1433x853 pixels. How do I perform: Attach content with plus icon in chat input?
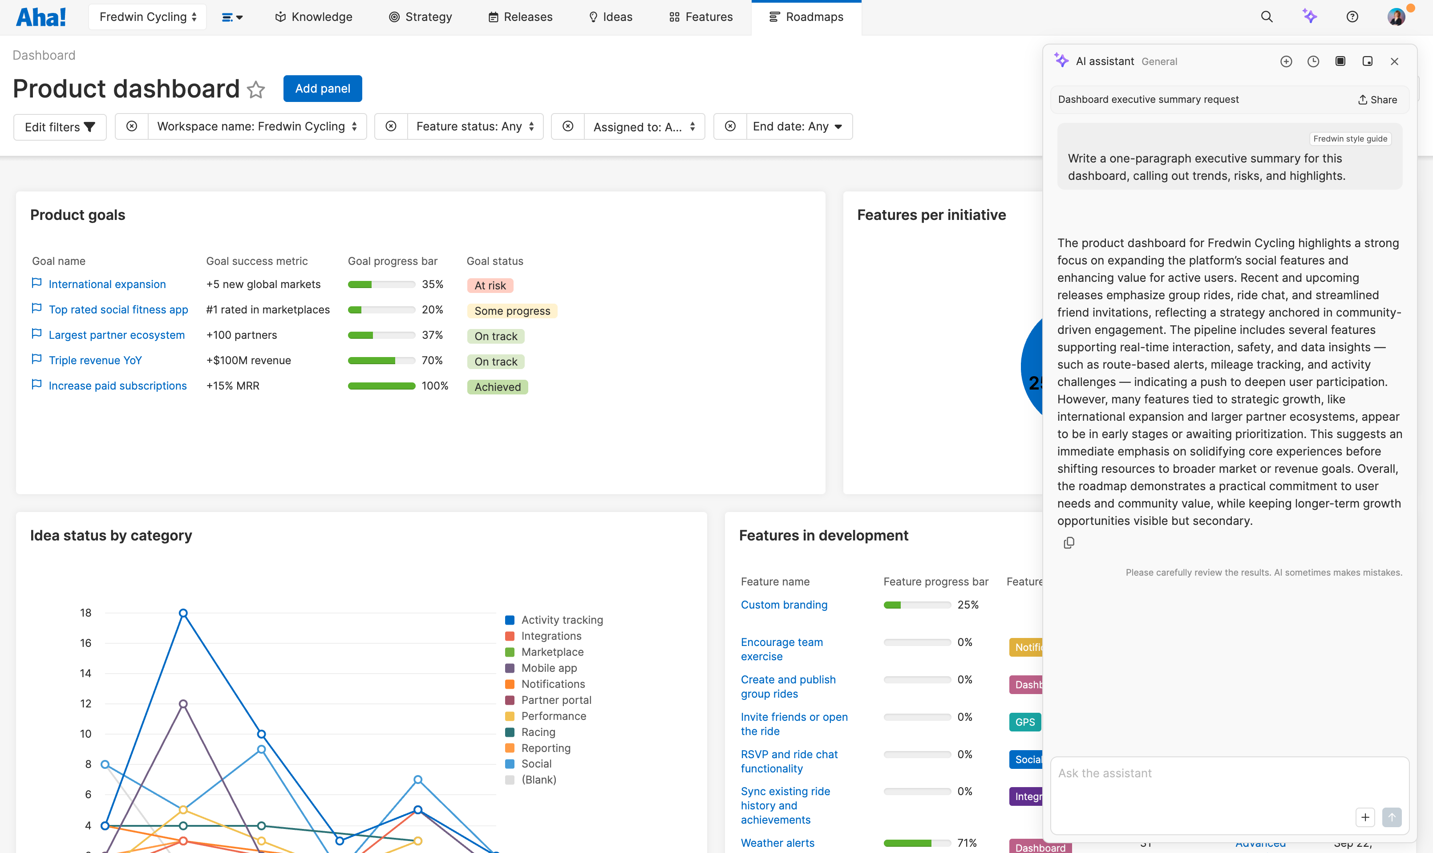coord(1365,817)
